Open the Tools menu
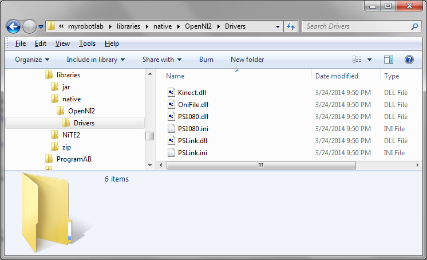 click(x=87, y=44)
